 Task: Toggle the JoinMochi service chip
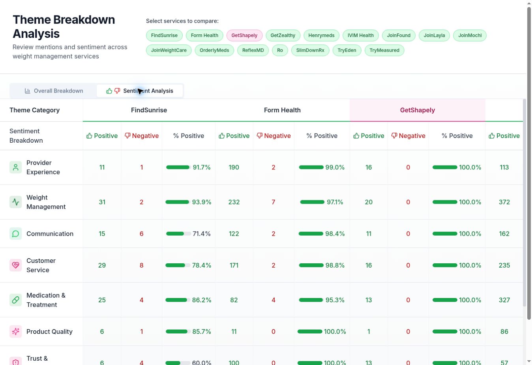point(470,35)
